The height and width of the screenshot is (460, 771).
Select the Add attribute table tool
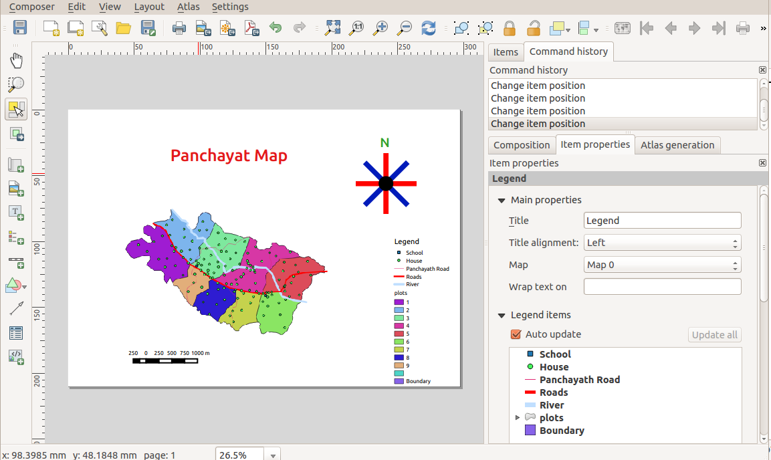coord(16,332)
